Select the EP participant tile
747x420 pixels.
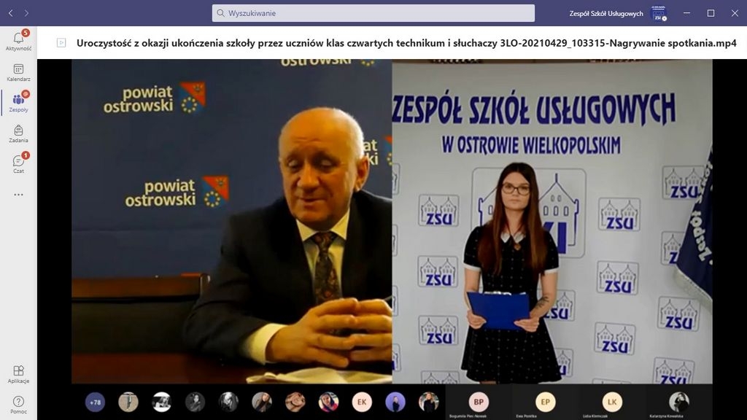(x=546, y=402)
